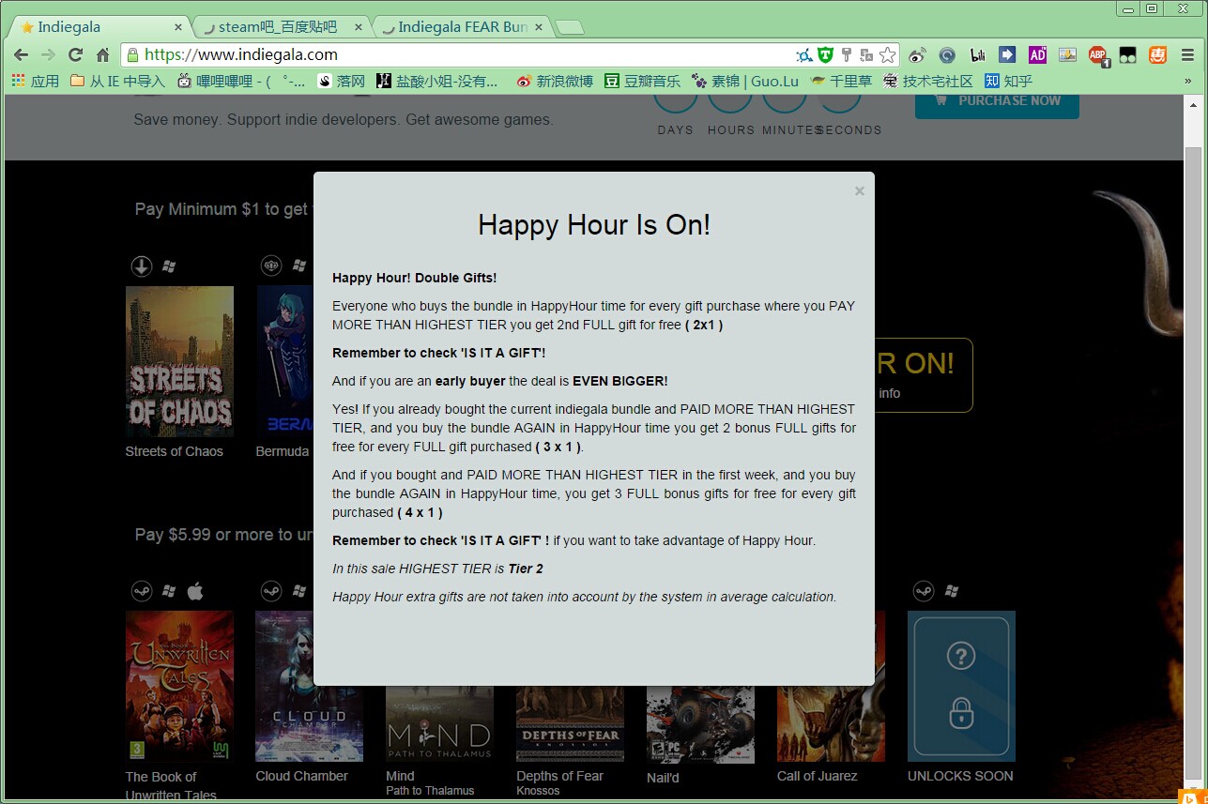Go back to the previous page
Screen dimensions: 1208x804
(x=21, y=54)
